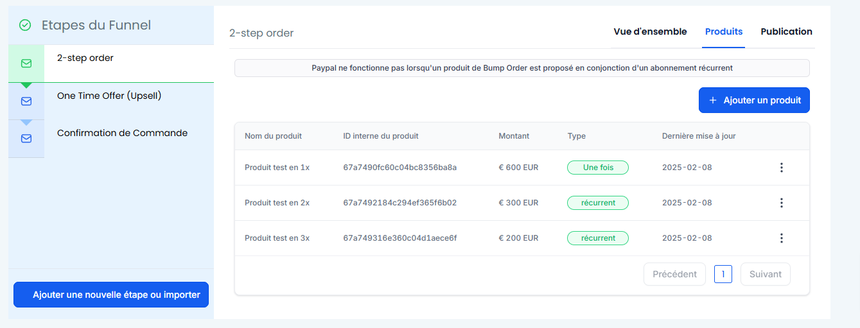Select the One Time Offer (Upsell) step

109,96
